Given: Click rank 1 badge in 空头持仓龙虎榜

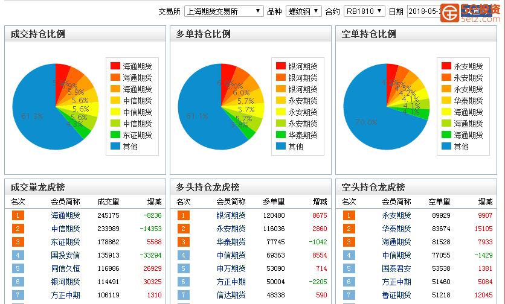Looking at the screenshot, I should [x=349, y=215].
